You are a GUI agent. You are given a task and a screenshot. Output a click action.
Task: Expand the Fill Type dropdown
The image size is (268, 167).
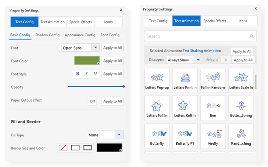(105, 135)
